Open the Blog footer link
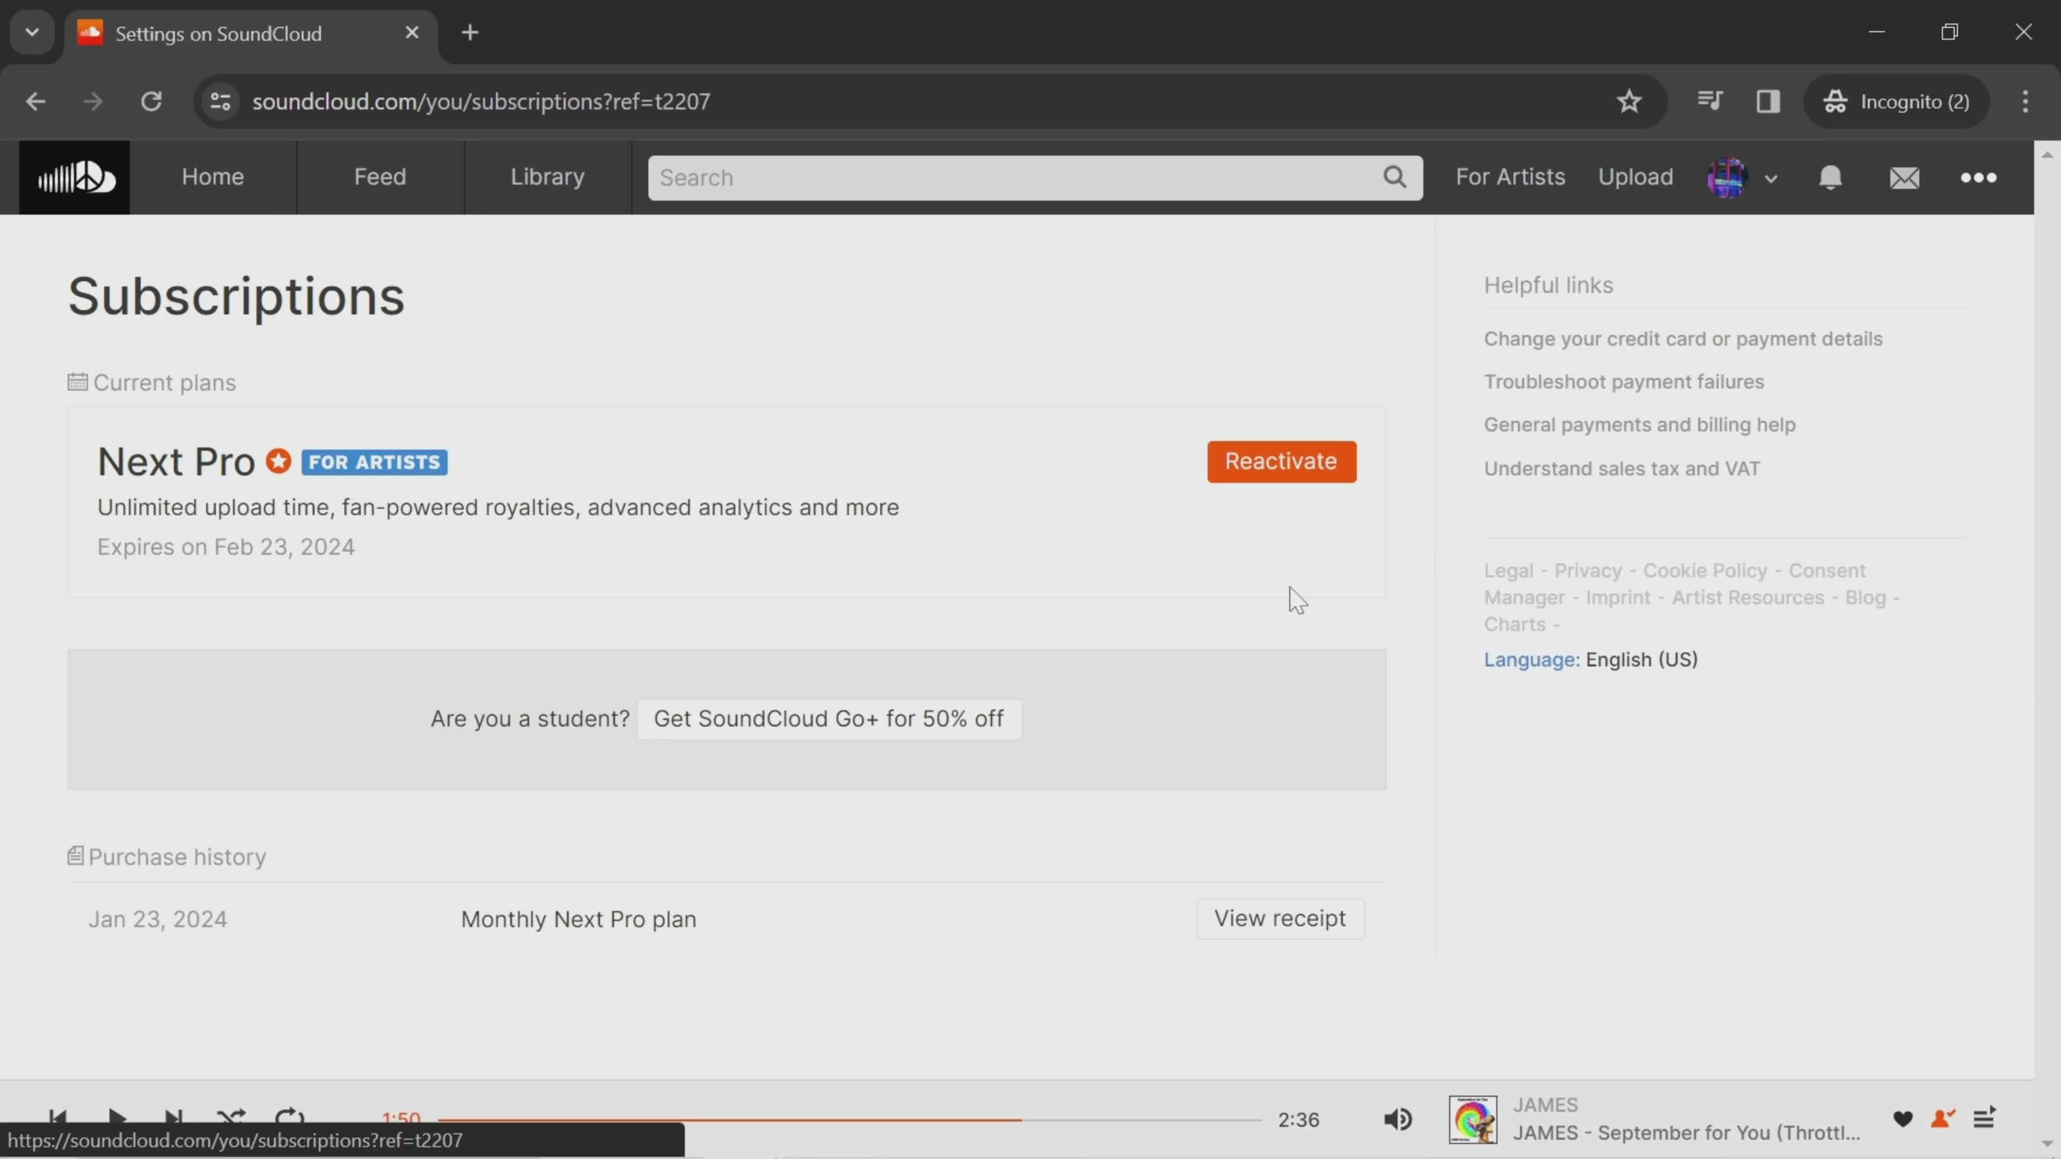The width and height of the screenshot is (2061, 1159). point(1865,598)
